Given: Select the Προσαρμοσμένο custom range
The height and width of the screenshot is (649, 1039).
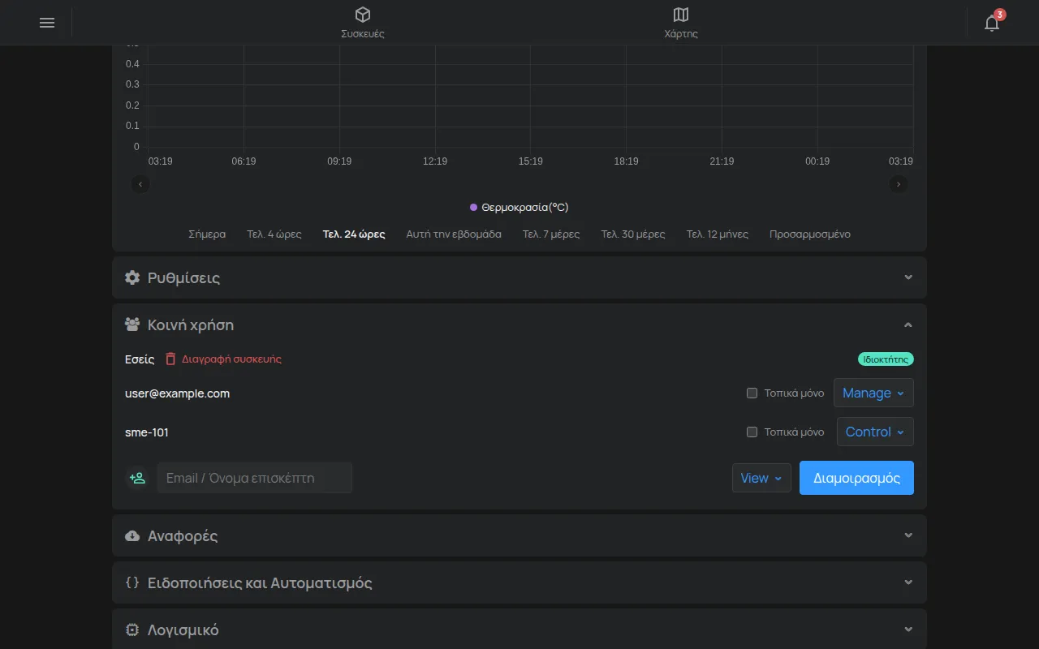Looking at the screenshot, I should point(810,234).
